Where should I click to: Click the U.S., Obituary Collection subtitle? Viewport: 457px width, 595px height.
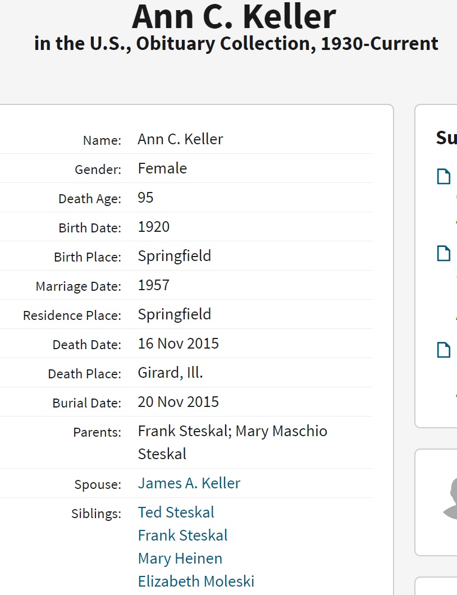tap(236, 44)
